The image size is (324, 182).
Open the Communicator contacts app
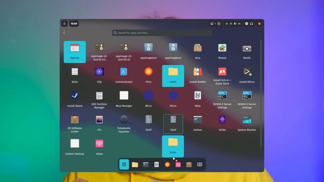(x=124, y=76)
